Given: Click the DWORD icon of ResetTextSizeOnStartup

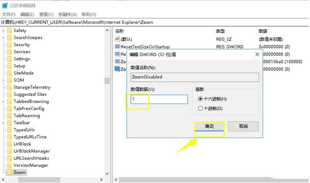Looking at the screenshot, I should pos(117,47).
